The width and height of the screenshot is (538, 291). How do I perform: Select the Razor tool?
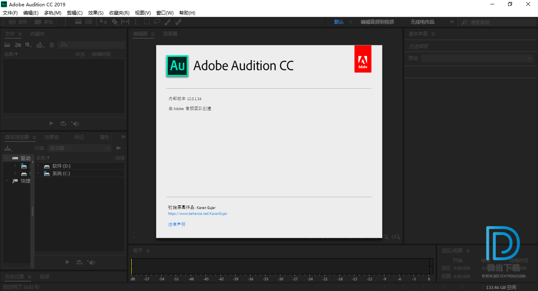pos(115,22)
